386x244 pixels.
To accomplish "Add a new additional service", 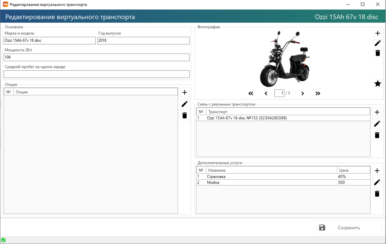I will coord(377,171).
